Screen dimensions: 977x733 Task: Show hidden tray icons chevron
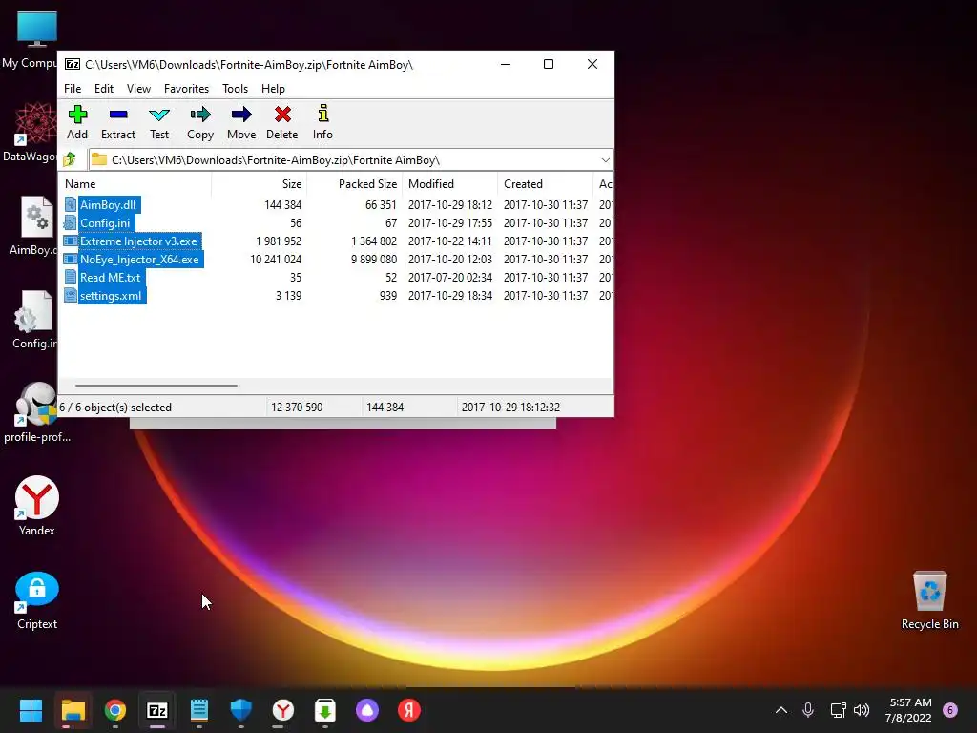click(780, 710)
